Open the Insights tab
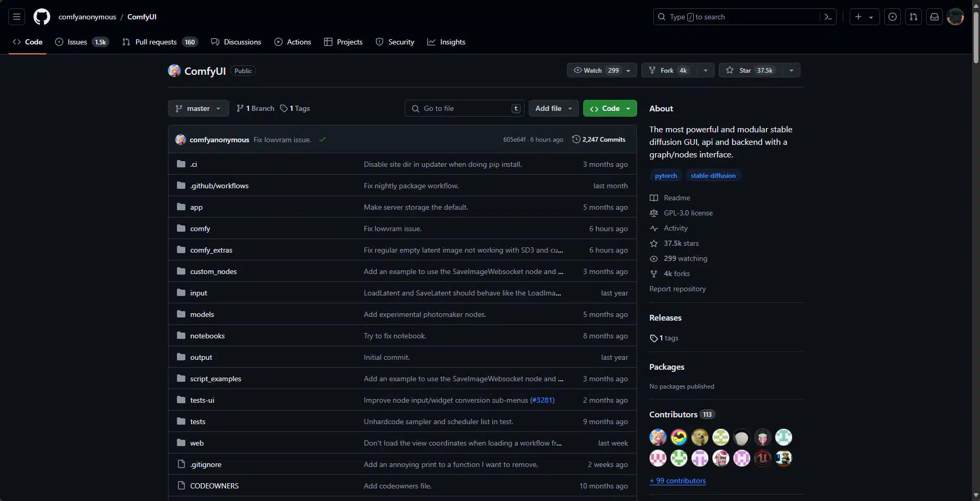 [x=446, y=42]
